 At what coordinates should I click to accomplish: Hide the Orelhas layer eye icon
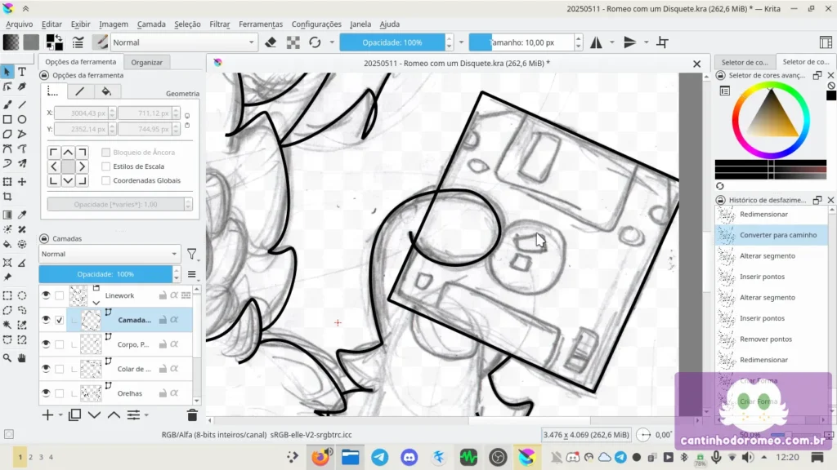pos(46,393)
